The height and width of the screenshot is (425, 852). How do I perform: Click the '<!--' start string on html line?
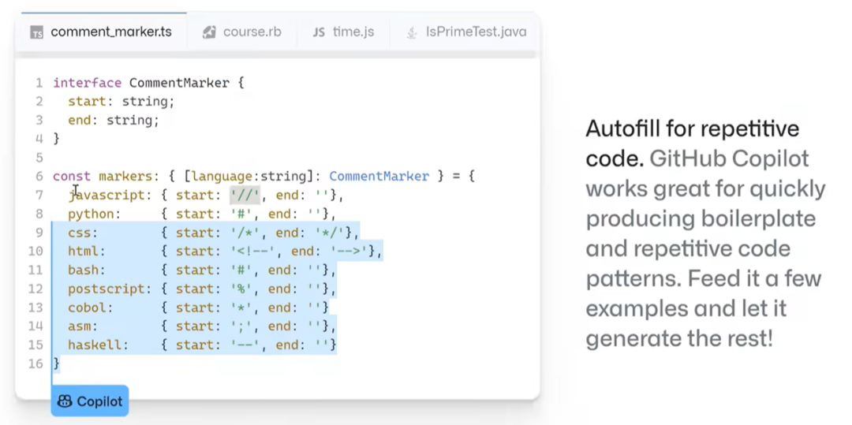pos(252,252)
